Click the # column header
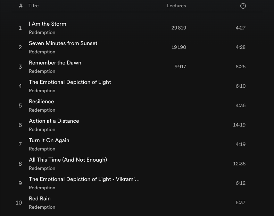The height and width of the screenshot is (216, 274). click(x=21, y=6)
